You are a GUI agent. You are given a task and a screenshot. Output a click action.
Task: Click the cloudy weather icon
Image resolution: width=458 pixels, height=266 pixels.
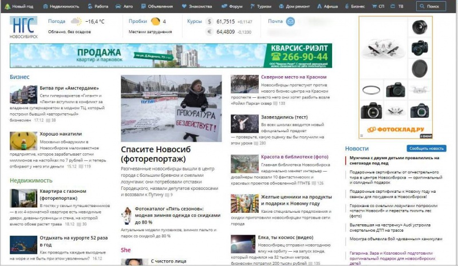(75, 22)
